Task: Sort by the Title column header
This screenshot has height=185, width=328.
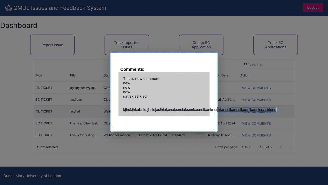Action: (73, 75)
